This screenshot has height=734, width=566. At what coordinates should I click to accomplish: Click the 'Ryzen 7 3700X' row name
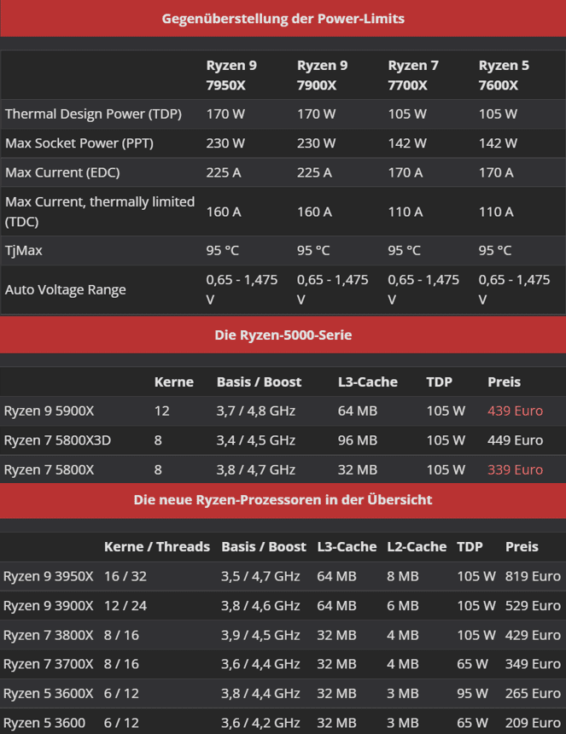(x=48, y=664)
